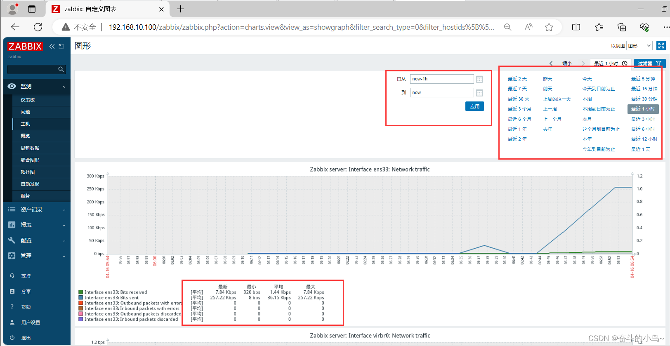
Task: Click the sidebar search magnifier icon
Action: 61,69
